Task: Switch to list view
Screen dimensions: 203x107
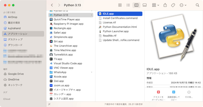Action: pyautogui.click(x=128, y=5)
